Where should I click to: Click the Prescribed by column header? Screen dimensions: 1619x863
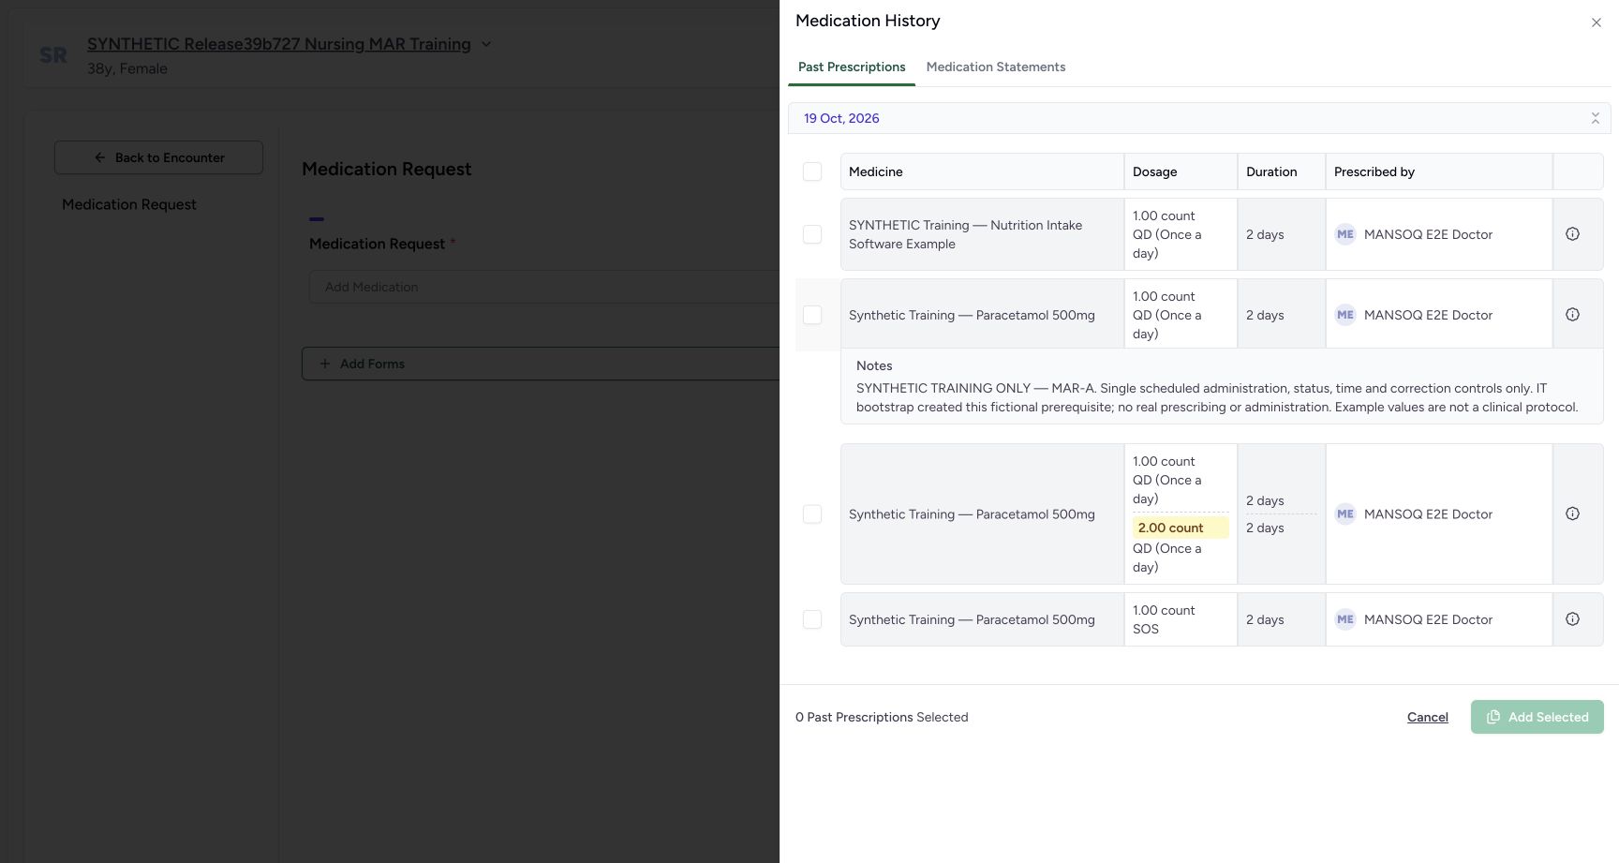(1374, 171)
